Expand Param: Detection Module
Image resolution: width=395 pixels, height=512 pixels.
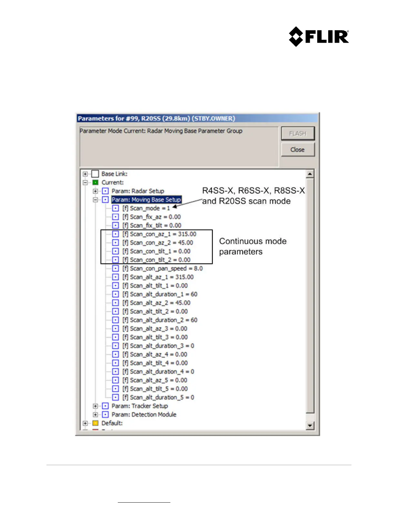click(95, 415)
